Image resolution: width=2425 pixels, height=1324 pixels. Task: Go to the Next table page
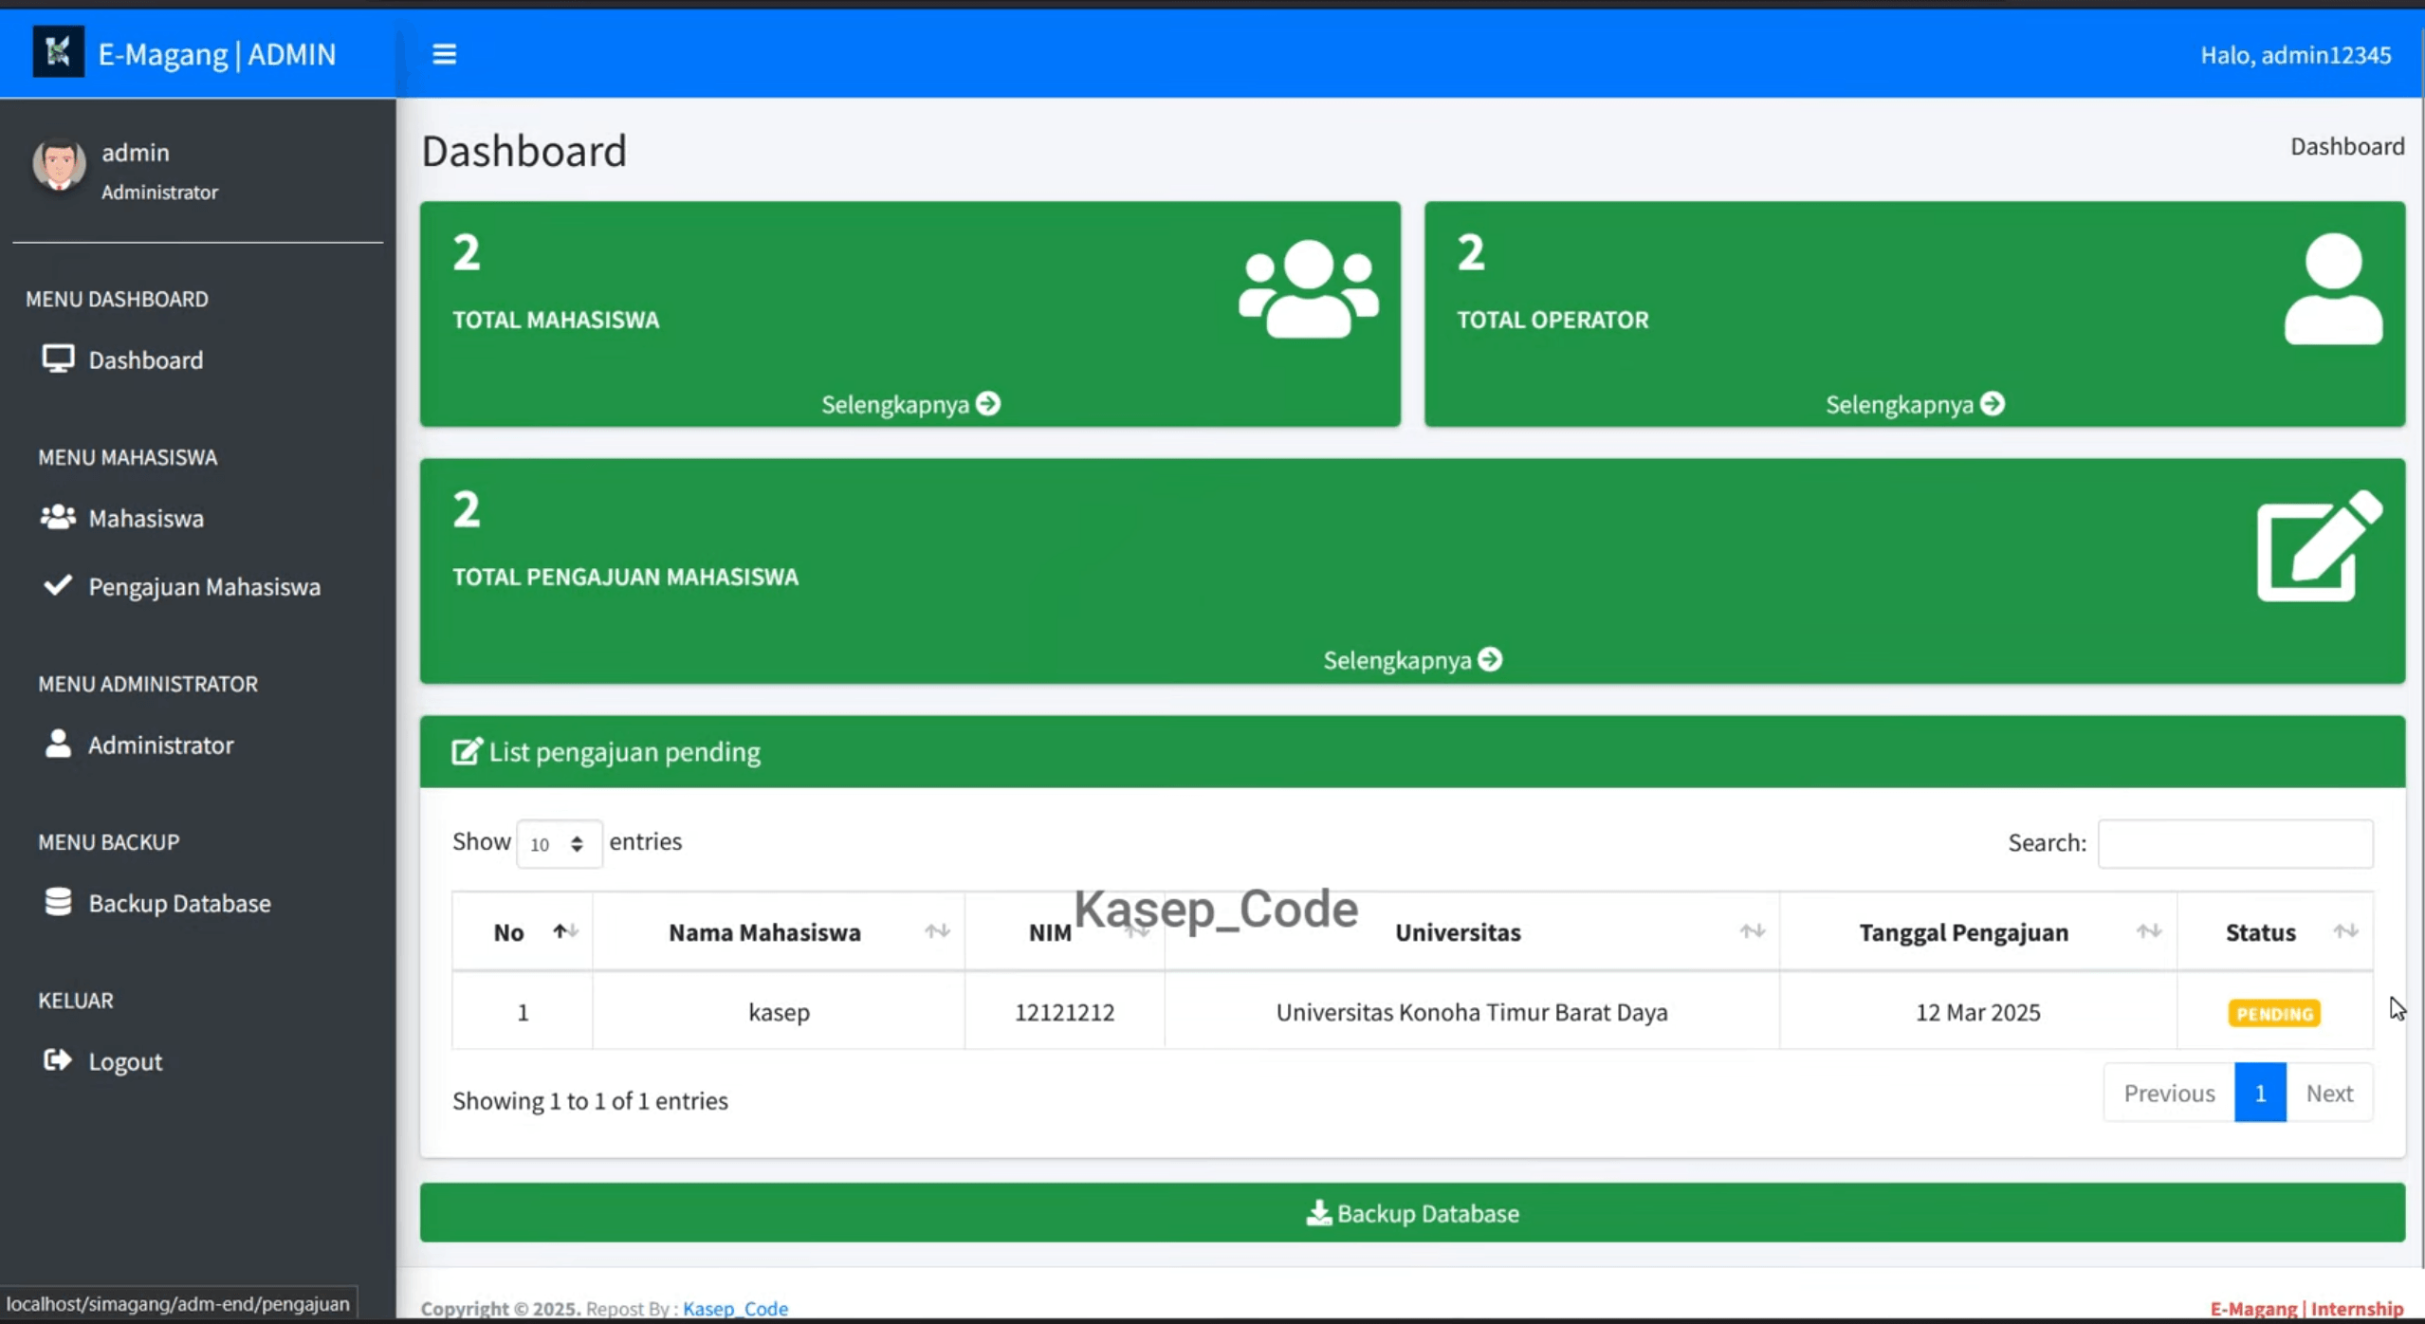pyautogui.click(x=2329, y=1094)
